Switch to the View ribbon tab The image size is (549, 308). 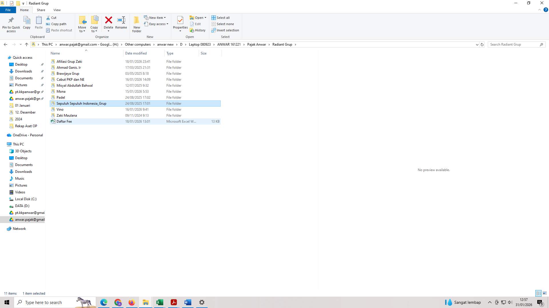(57, 10)
